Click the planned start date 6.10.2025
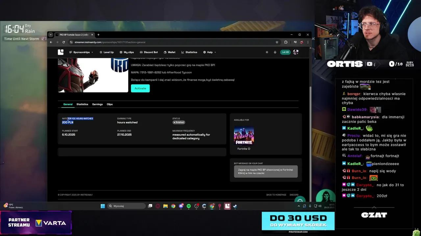The image size is (421, 236). point(68,135)
